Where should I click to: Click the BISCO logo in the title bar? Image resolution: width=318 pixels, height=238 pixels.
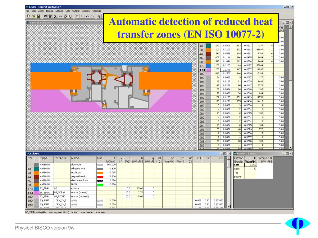tap(27, 7)
